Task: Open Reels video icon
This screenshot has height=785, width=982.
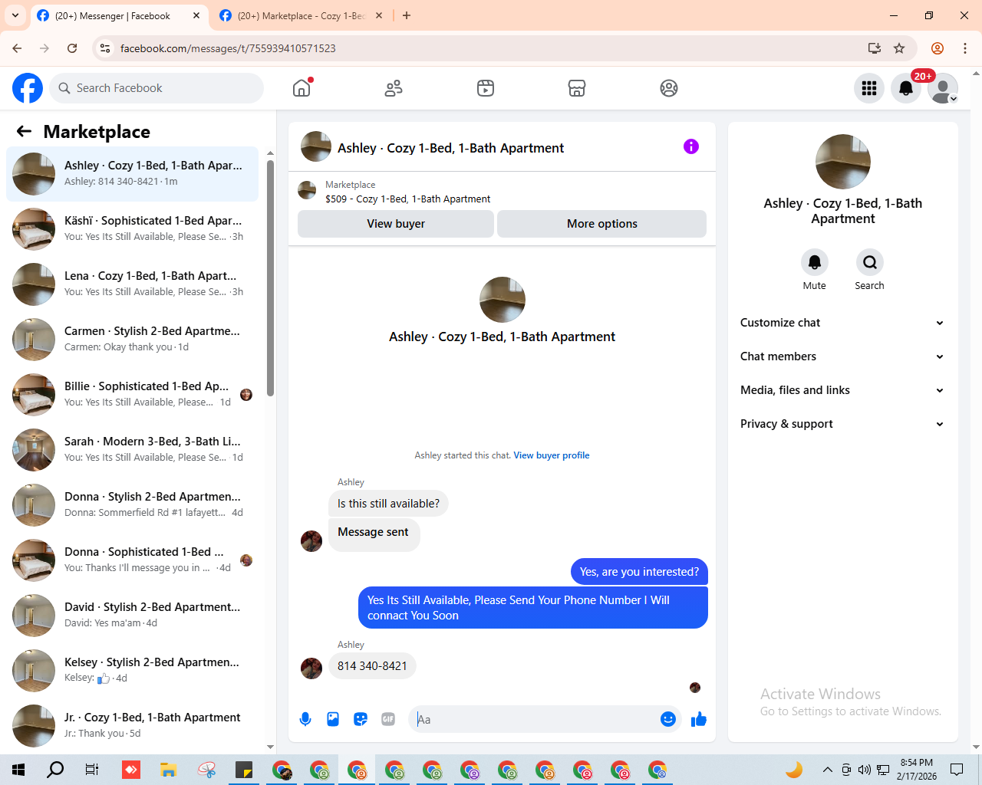Action: point(486,88)
